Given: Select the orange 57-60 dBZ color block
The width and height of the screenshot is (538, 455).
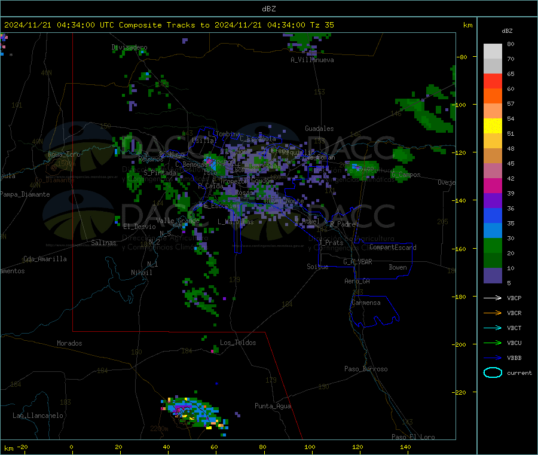Looking at the screenshot, I should (493, 96).
